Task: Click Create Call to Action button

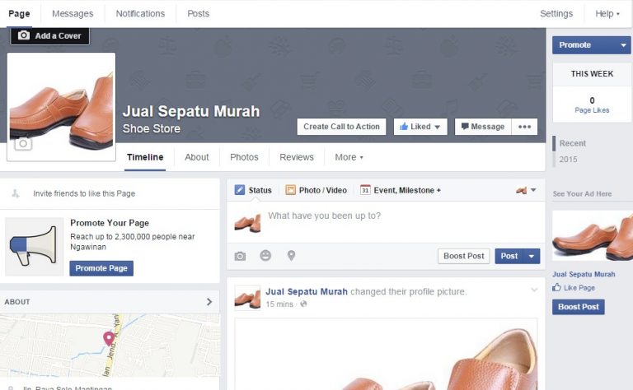Action: [x=341, y=127]
